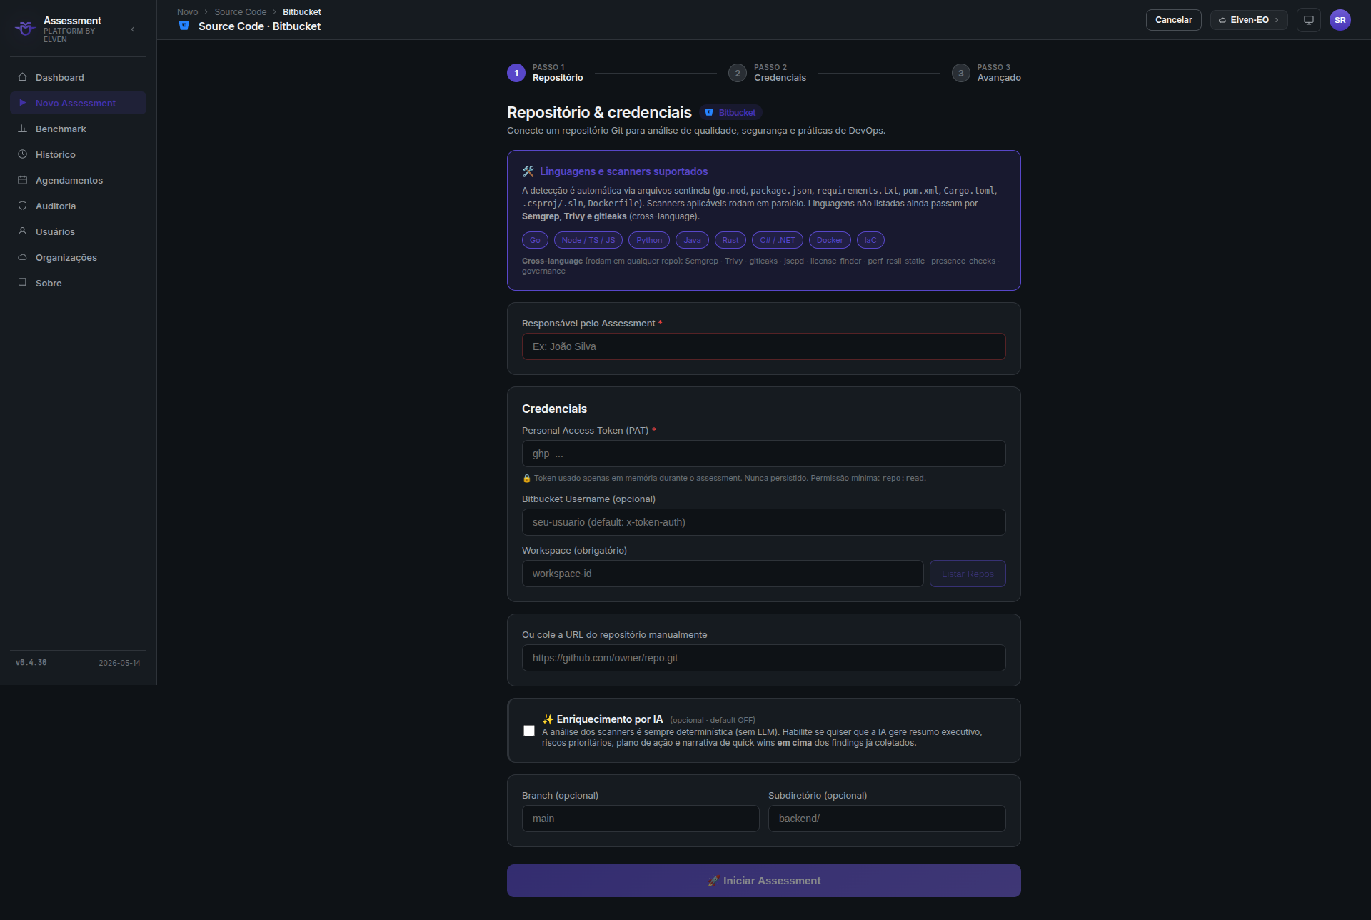Open the Auditoria menu entry
Image resolution: width=1371 pixels, height=920 pixels.
coord(78,206)
